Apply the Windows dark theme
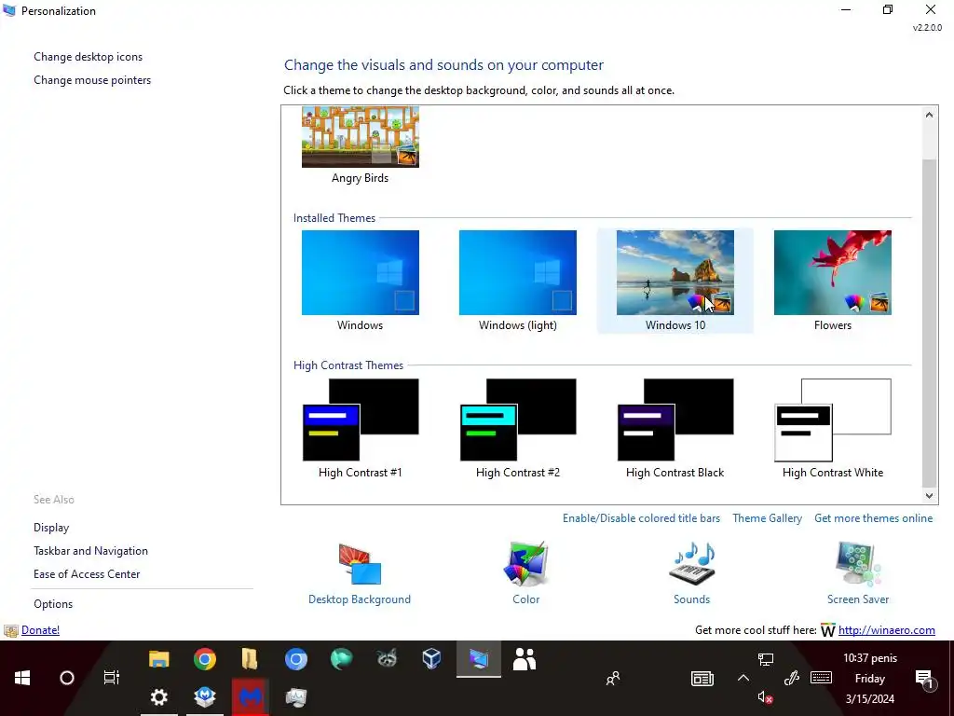Screen dimensions: 954x716 361,280
